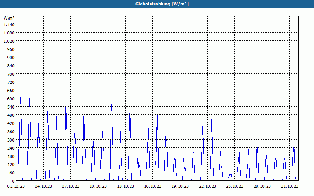The height and width of the screenshot is (196, 314).
Task: Click the 660 y-axis value
Action: [x=11, y=91]
